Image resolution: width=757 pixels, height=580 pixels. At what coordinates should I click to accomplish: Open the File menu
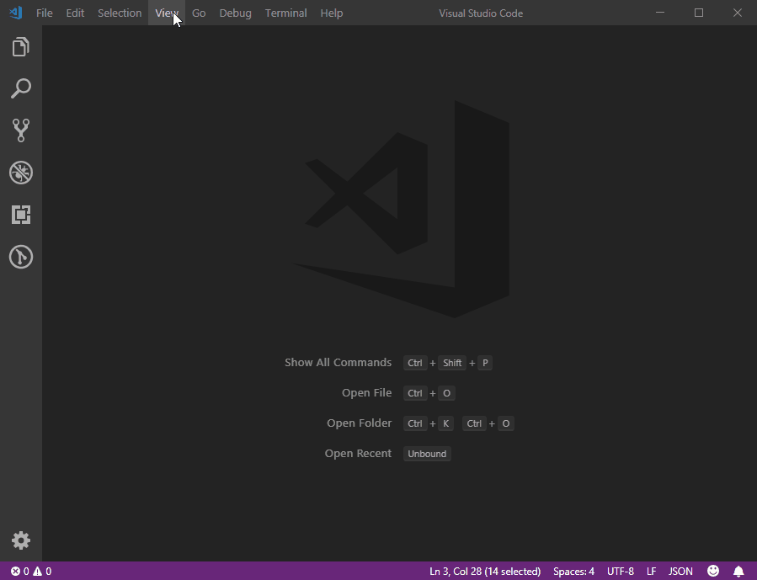pos(44,13)
